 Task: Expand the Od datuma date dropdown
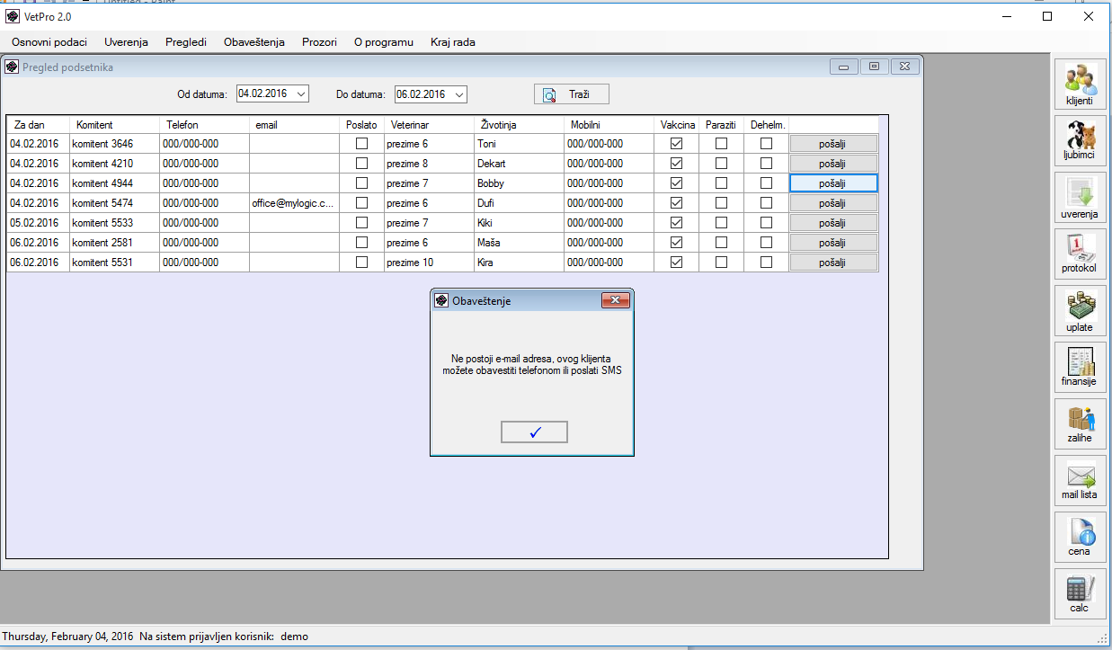pyautogui.click(x=300, y=94)
